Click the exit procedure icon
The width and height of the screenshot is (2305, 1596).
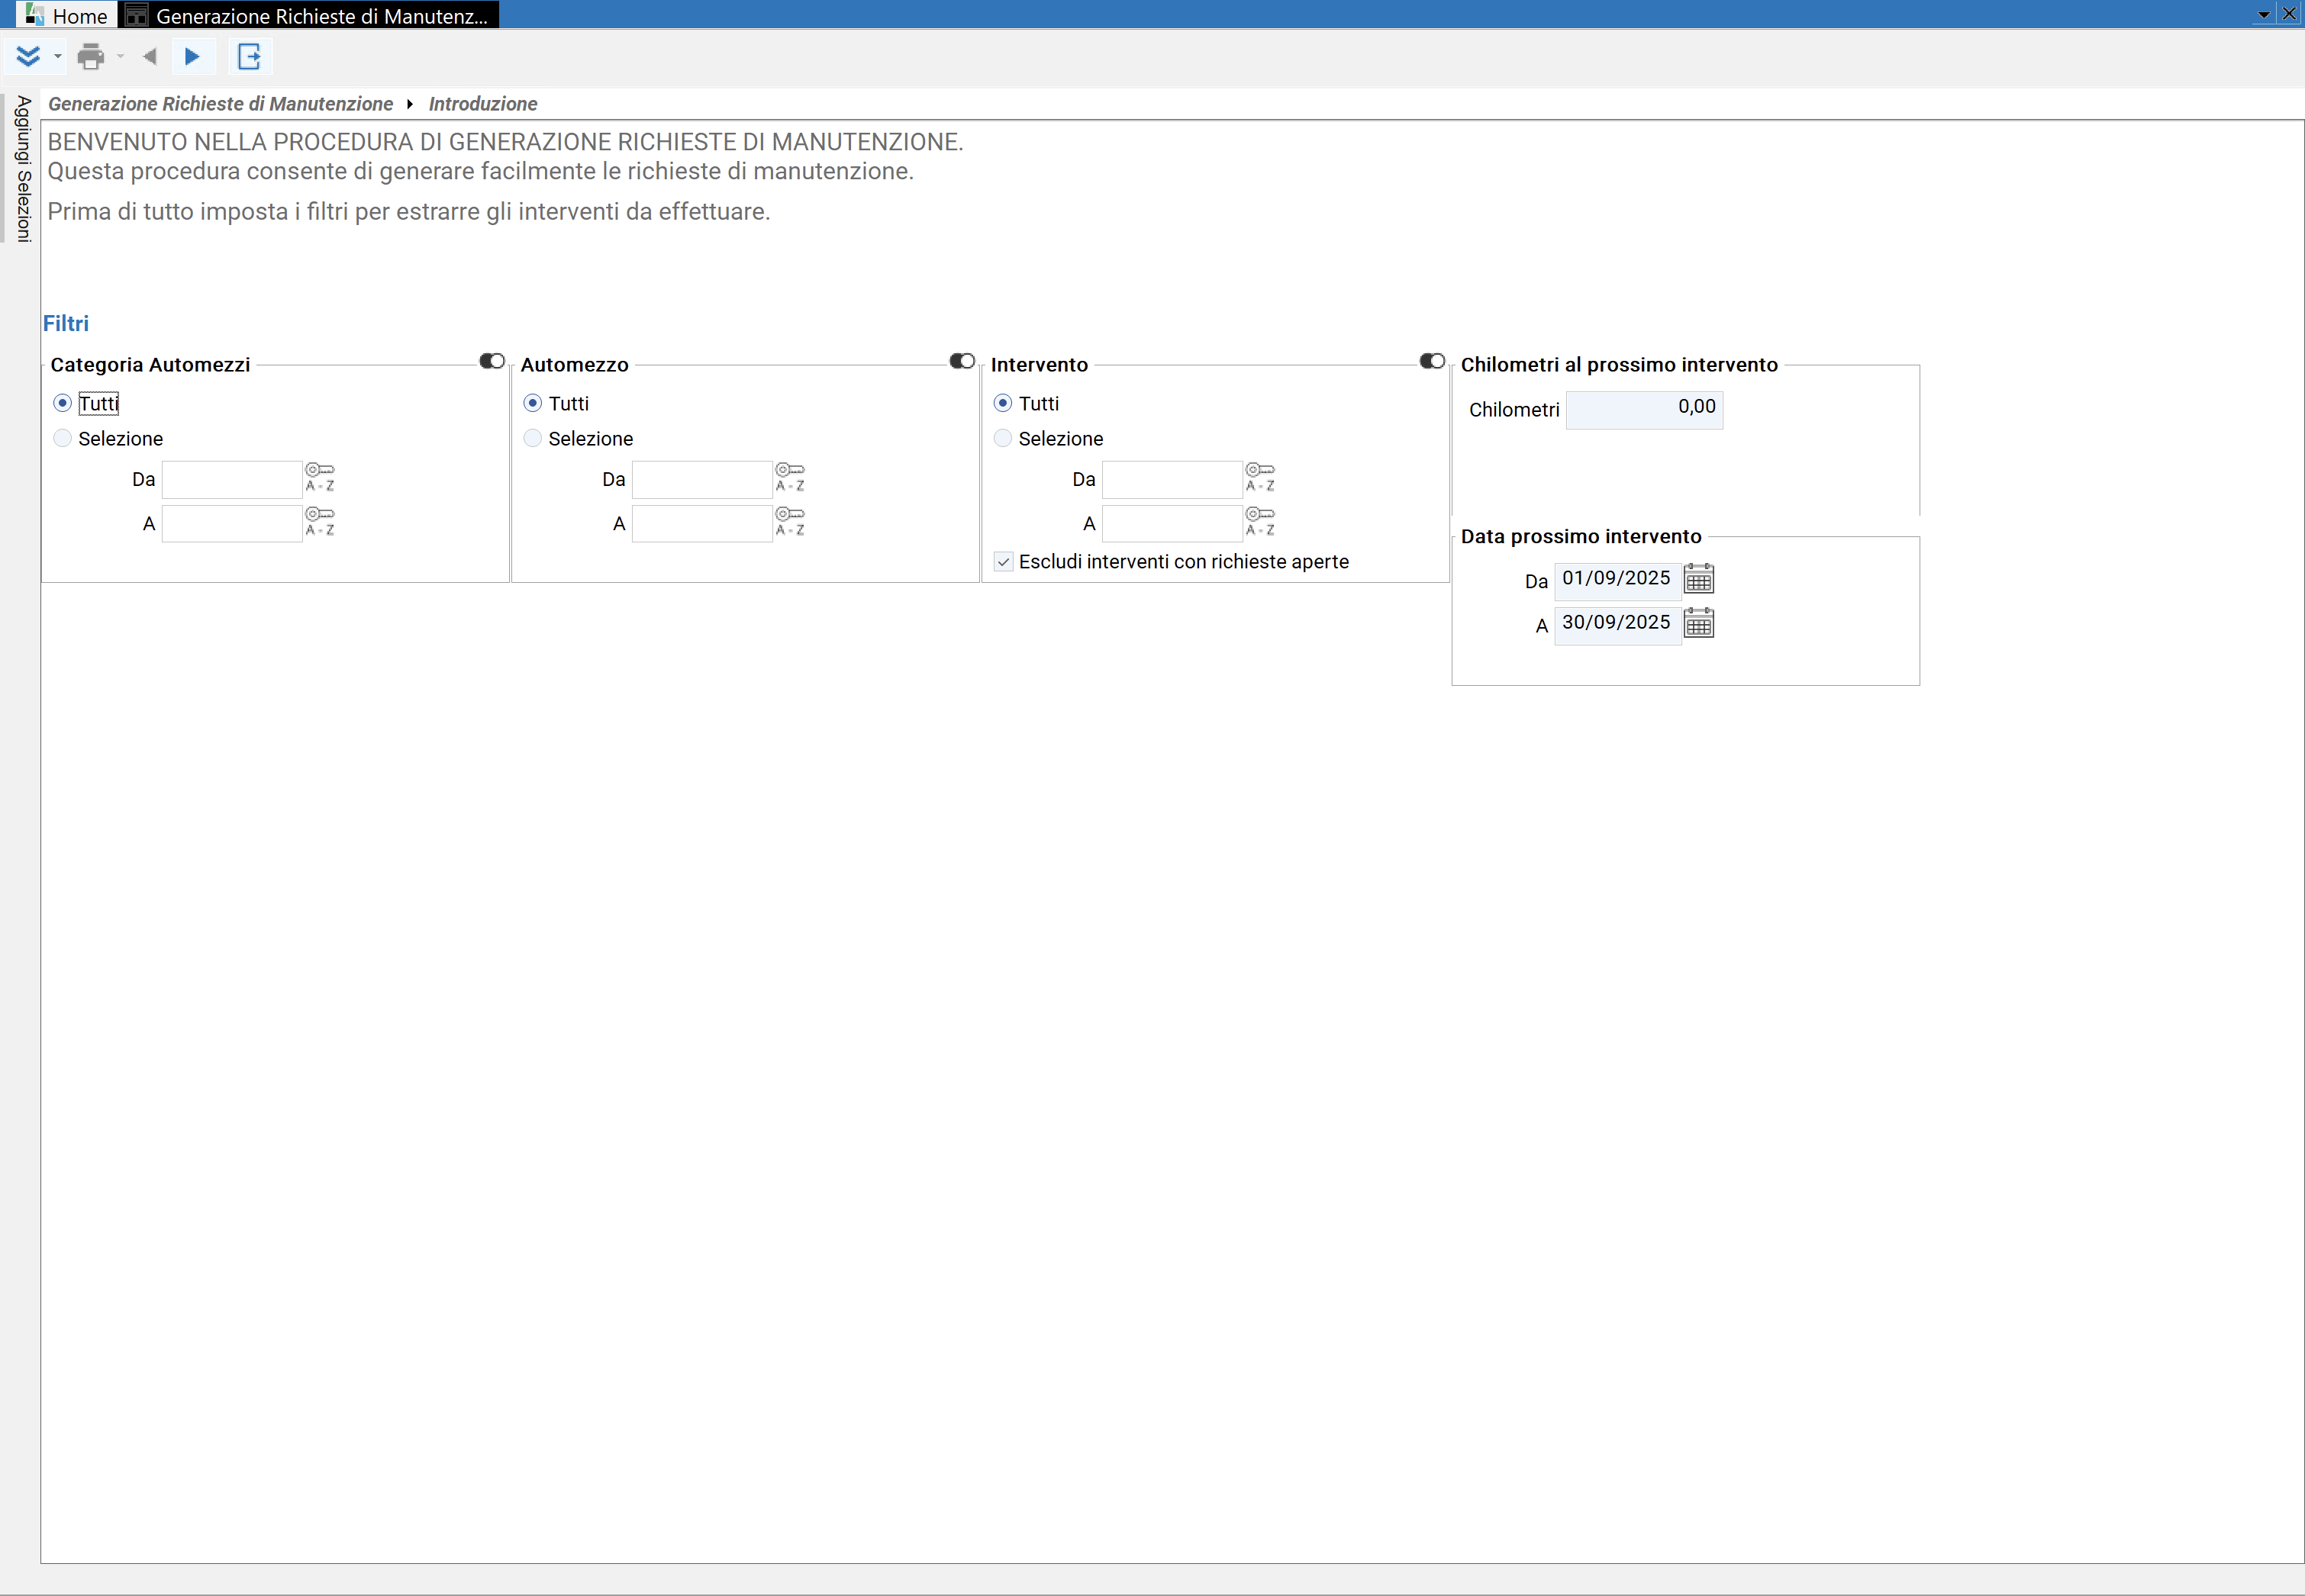click(x=249, y=56)
